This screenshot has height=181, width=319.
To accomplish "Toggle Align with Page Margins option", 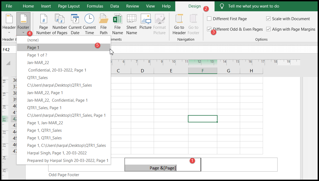I will pyautogui.click(x=268, y=29).
